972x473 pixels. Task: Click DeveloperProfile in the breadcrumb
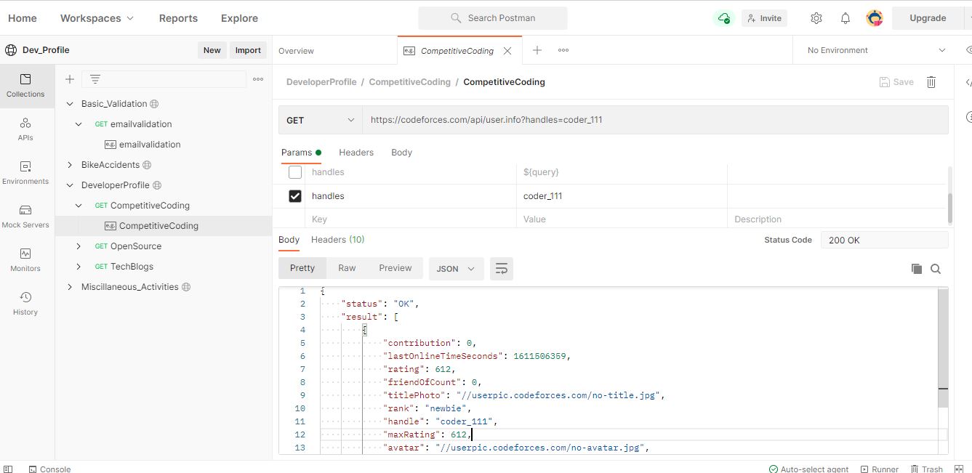point(321,82)
